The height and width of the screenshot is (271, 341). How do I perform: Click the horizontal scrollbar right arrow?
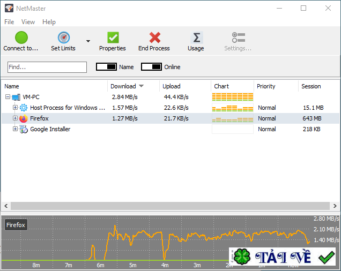(335, 206)
